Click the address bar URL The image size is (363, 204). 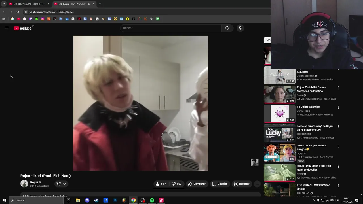(x=52, y=12)
